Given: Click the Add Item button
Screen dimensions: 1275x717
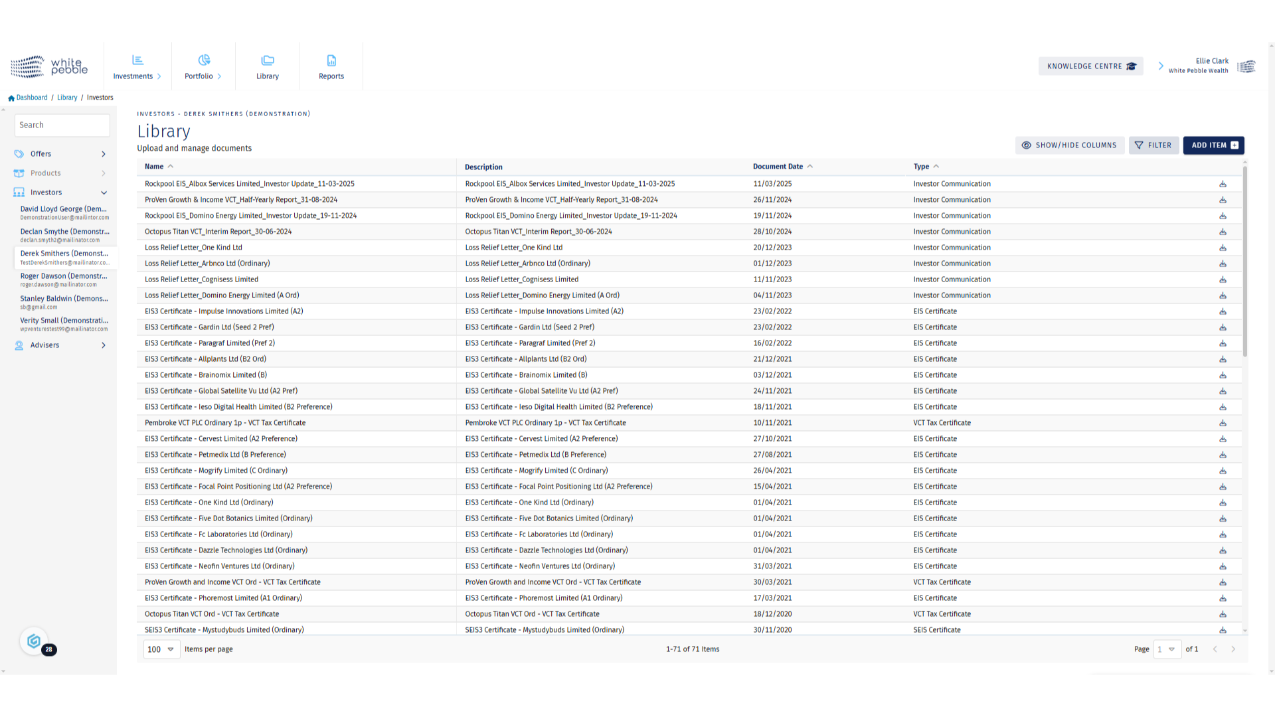Looking at the screenshot, I should pyautogui.click(x=1213, y=145).
